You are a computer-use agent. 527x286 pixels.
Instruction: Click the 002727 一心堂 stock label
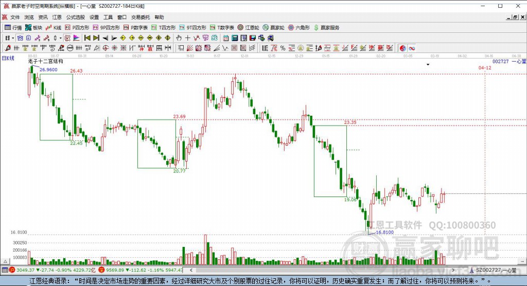pos(509,62)
